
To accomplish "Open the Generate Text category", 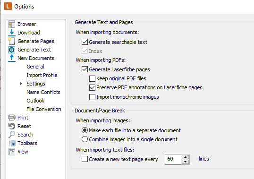I will [x=34, y=50].
